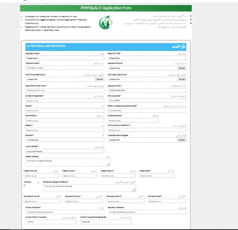Browse for CNIC's Back Side Picture
Screen dimensions: 238x230
182,79
